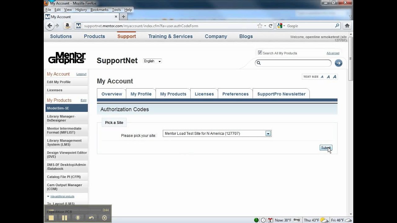This screenshot has width=397, height=223.
Task: Click Friday's 46°F weather forecast
Action: (x=341, y=220)
